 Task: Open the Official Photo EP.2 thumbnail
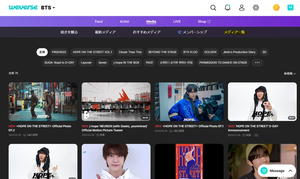43,102
